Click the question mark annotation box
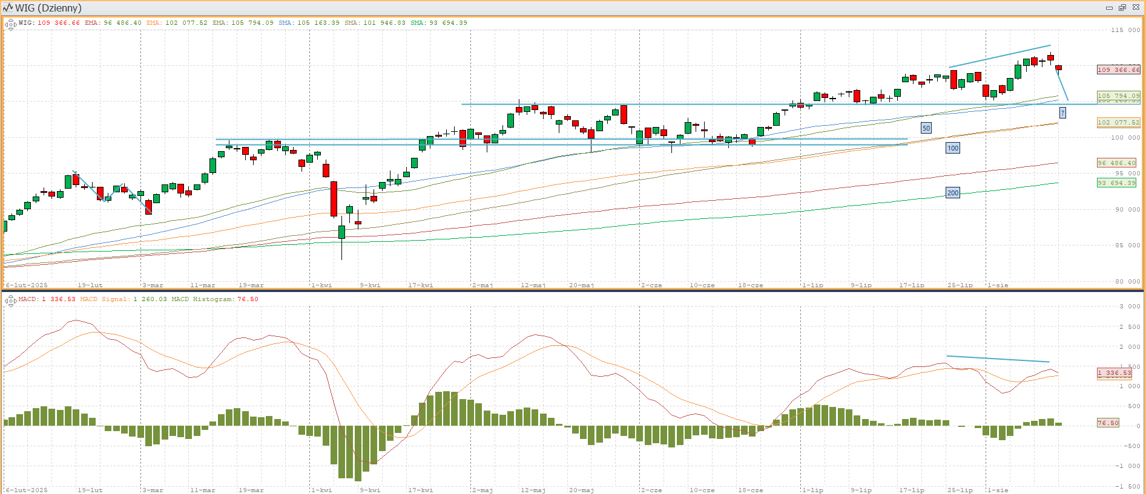 [1062, 113]
